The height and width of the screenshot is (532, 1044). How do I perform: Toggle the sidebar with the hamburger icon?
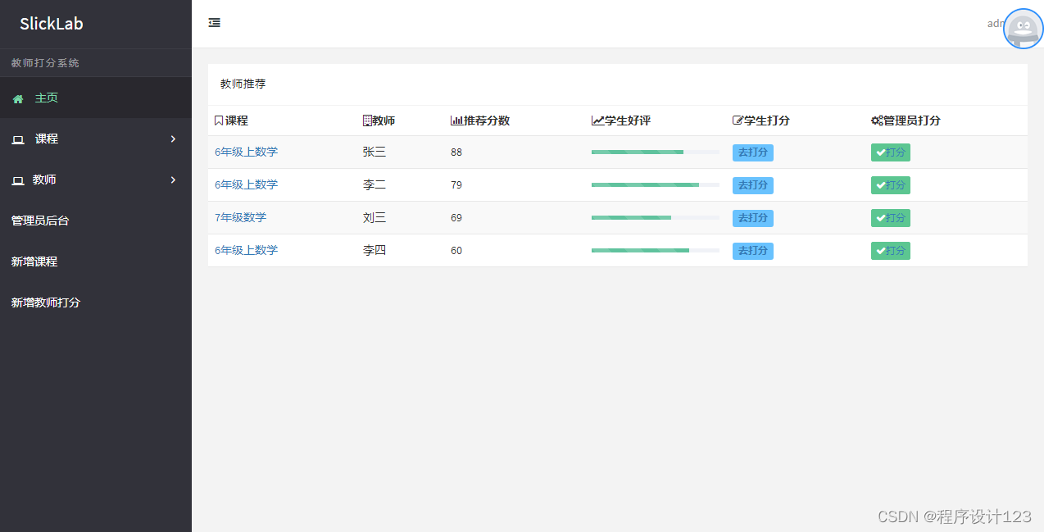coord(214,22)
